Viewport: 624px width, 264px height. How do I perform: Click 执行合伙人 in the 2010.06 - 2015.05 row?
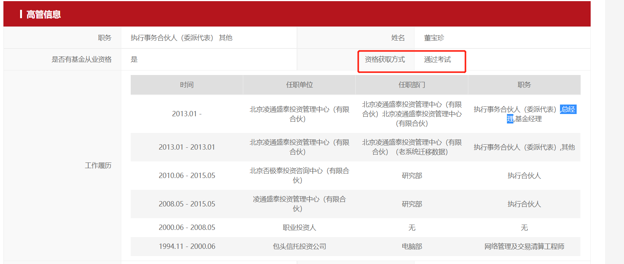pyautogui.click(x=524, y=175)
